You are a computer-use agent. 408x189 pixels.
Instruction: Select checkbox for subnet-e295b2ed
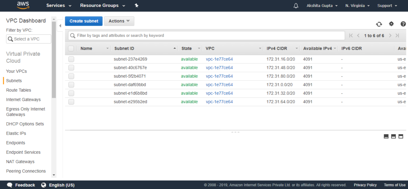tap(71, 102)
